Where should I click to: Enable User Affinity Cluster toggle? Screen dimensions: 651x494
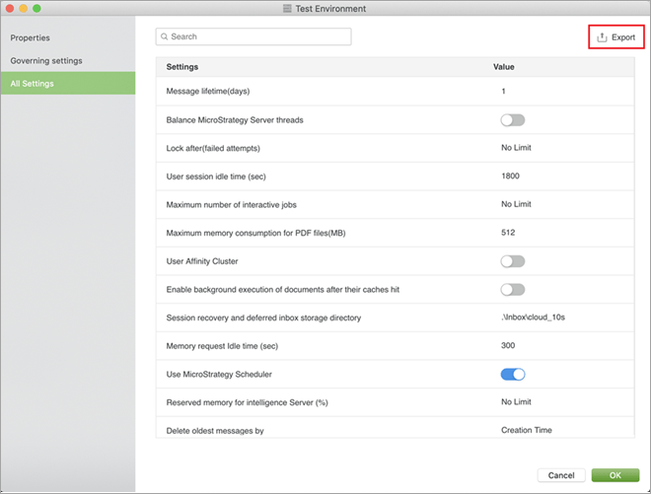pos(512,261)
